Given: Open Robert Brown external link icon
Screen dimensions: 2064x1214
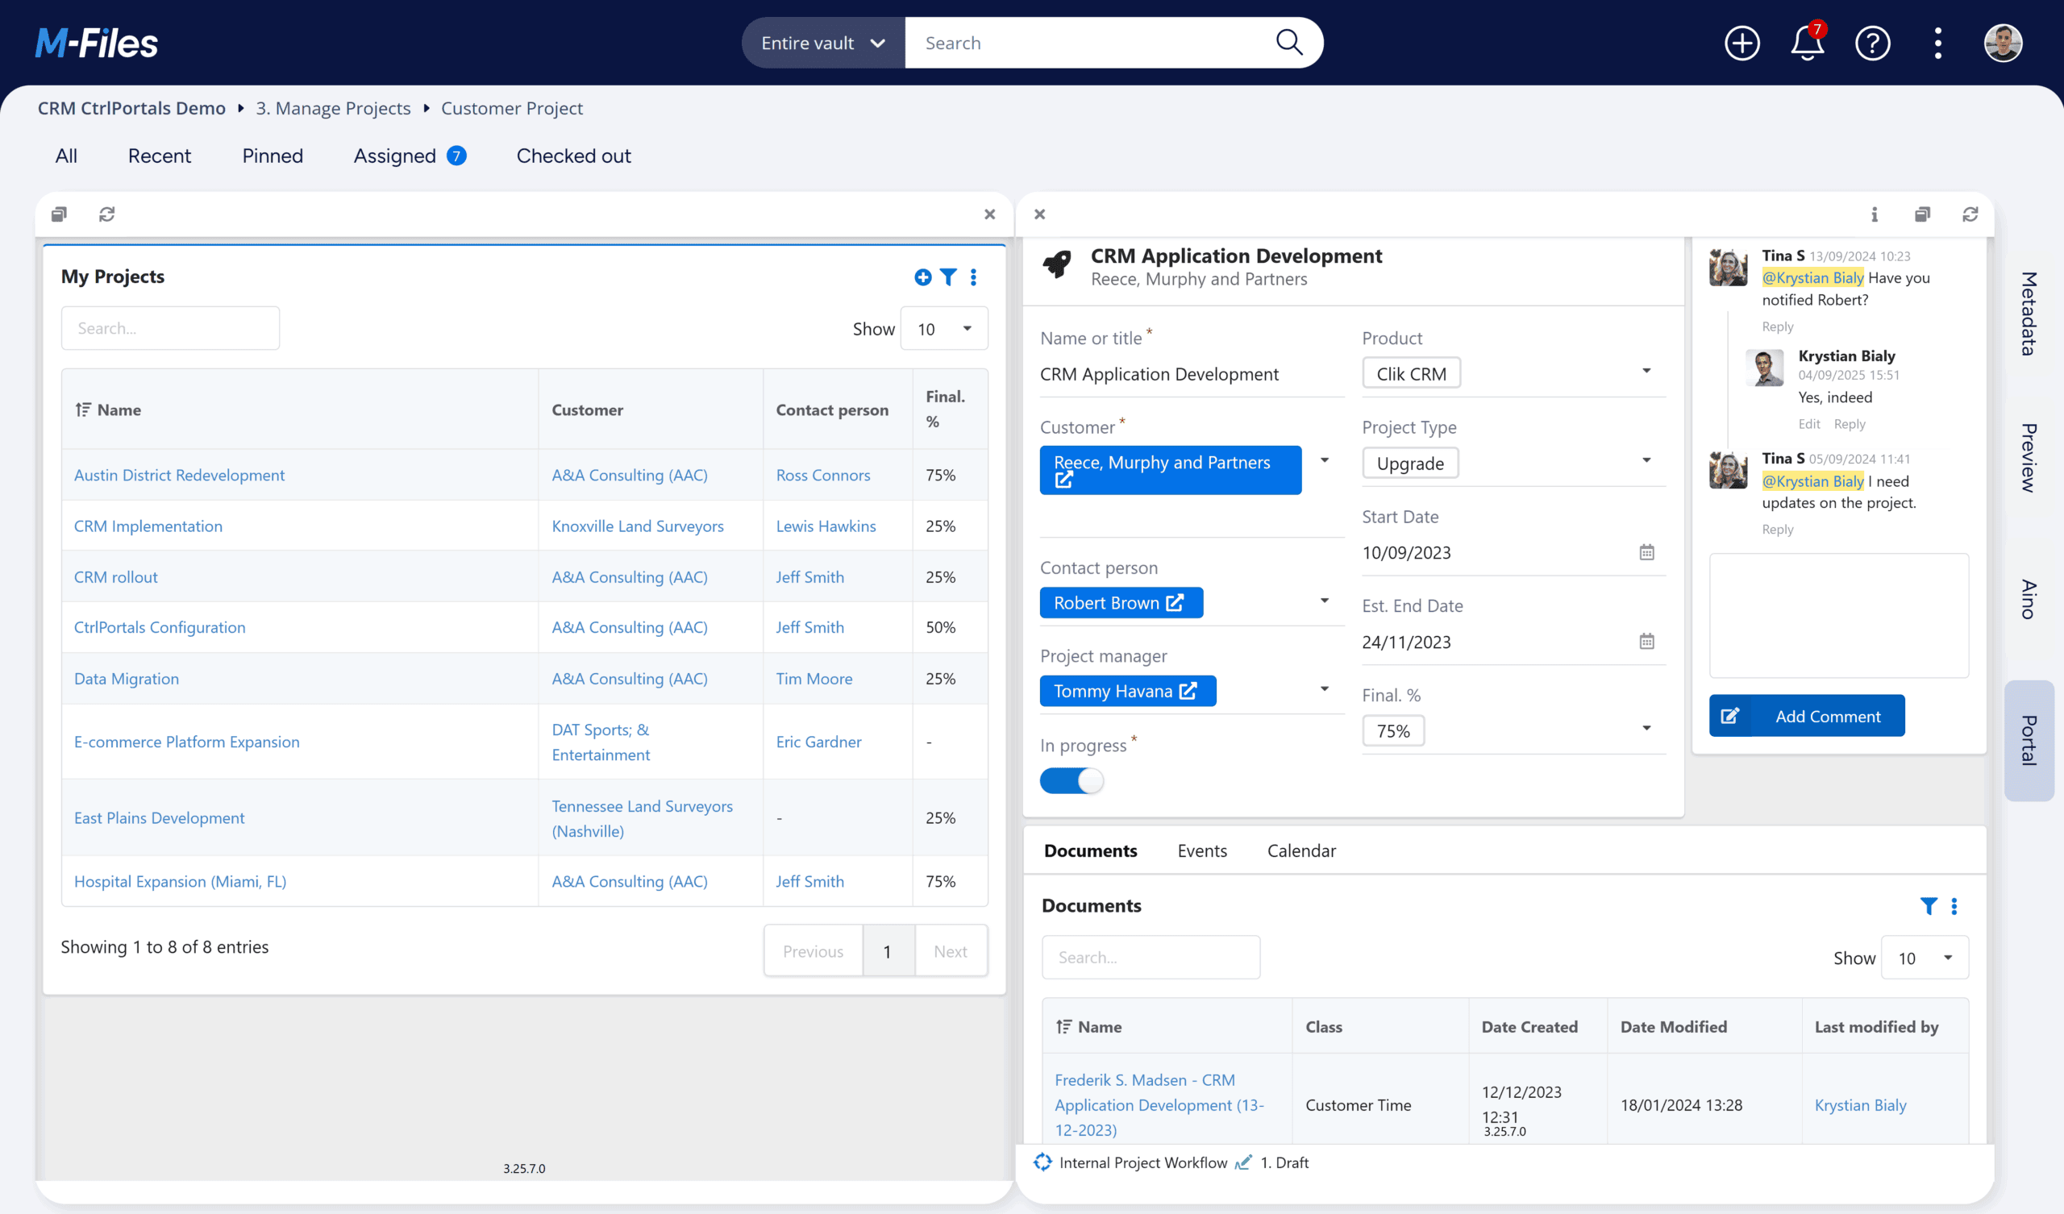Looking at the screenshot, I should click(x=1175, y=603).
